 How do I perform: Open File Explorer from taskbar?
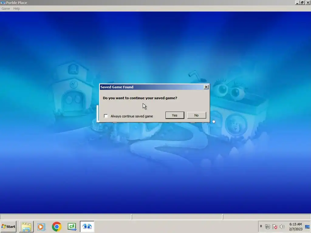tap(26, 226)
